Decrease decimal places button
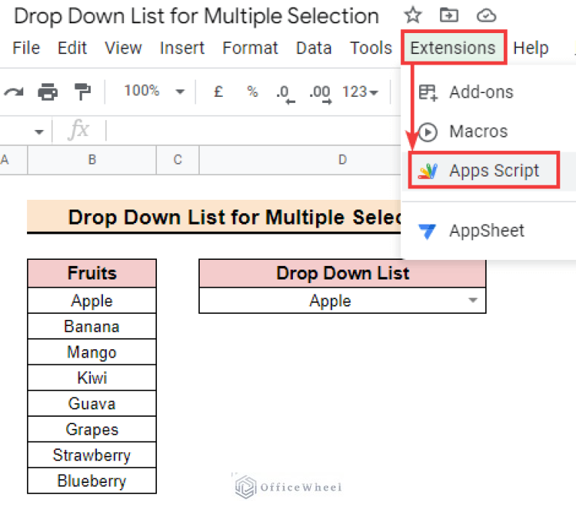The height and width of the screenshot is (516, 576). tap(284, 92)
